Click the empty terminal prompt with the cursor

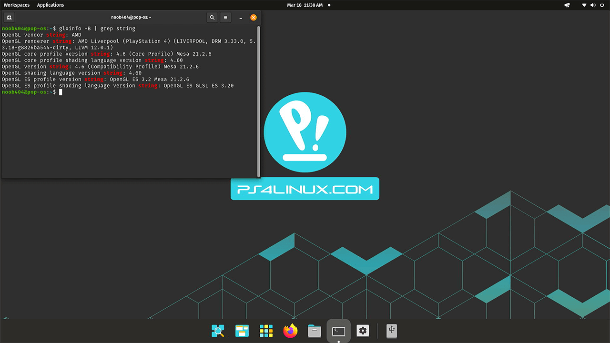coord(32,92)
